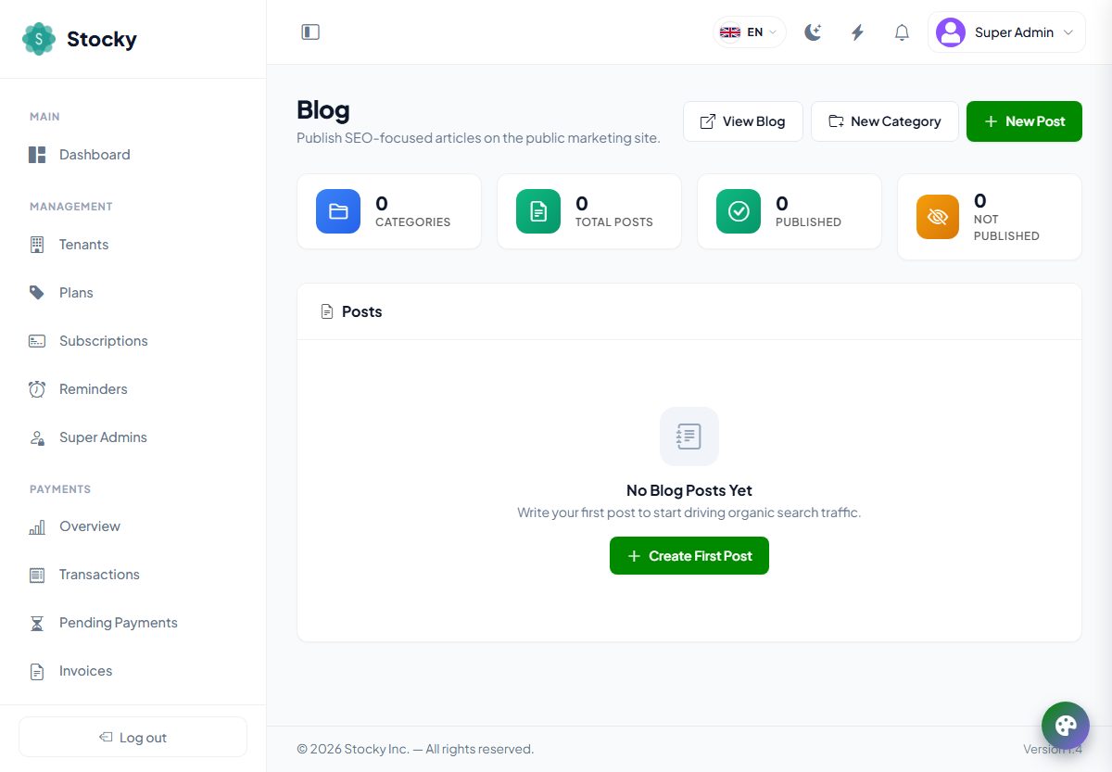Open quick actions via the lightning bolt icon
Image resolution: width=1112 pixels, height=772 pixels.
point(857,32)
